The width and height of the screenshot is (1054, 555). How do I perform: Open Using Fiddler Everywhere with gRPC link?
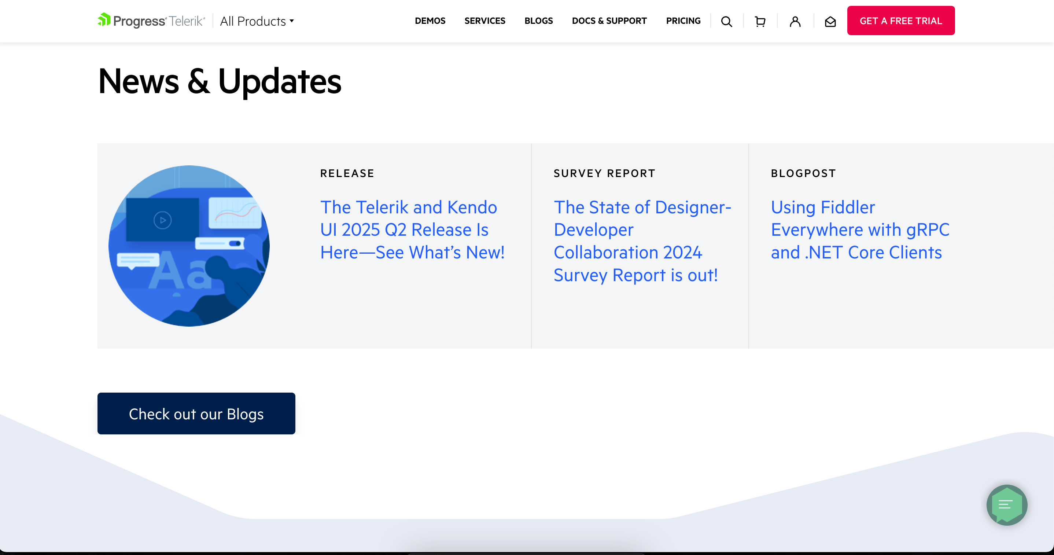coord(860,229)
